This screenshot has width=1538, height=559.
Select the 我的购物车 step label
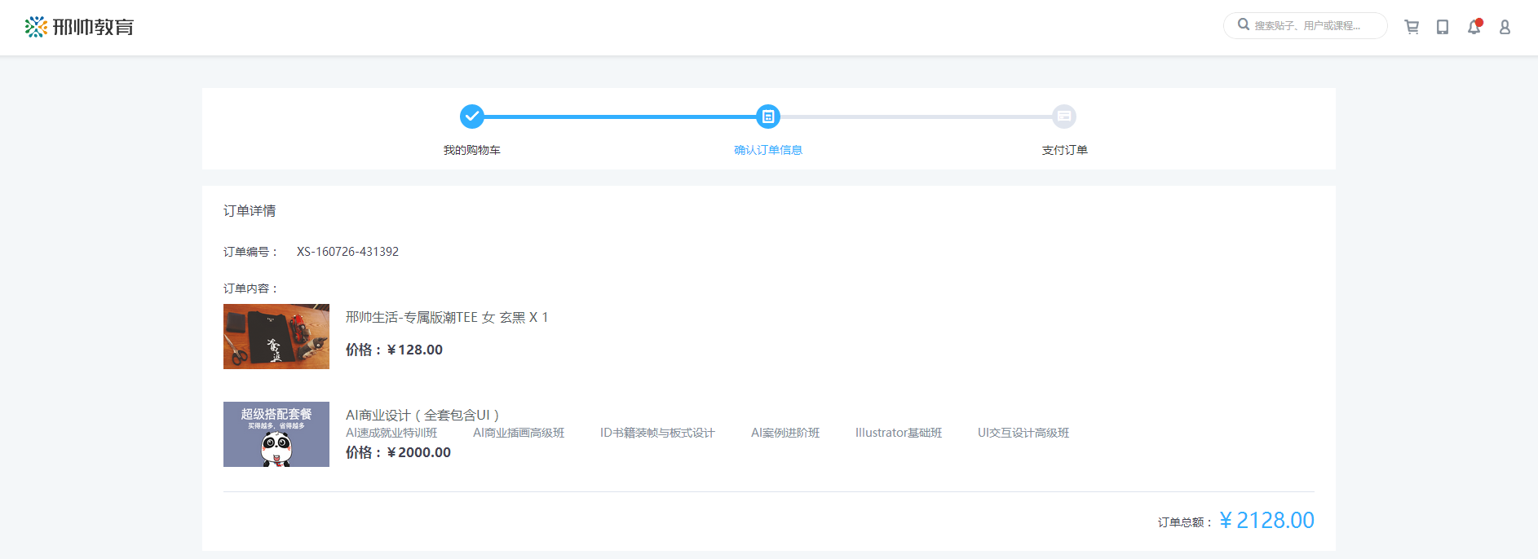point(471,150)
